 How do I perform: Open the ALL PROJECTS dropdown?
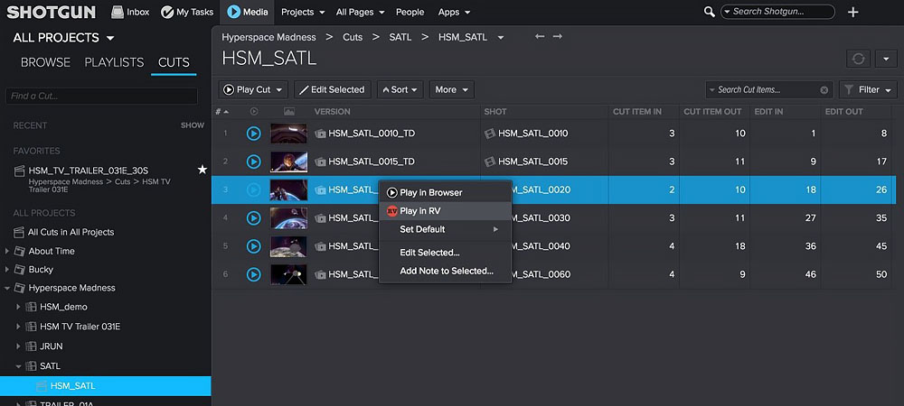click(x=63, y=38)
